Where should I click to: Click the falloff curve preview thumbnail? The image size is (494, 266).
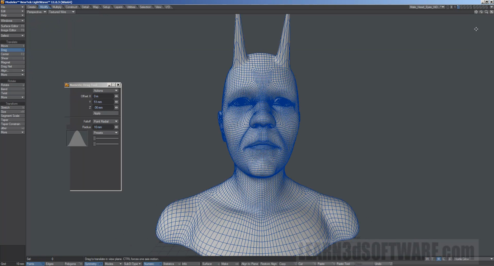(x=77, y=138)
